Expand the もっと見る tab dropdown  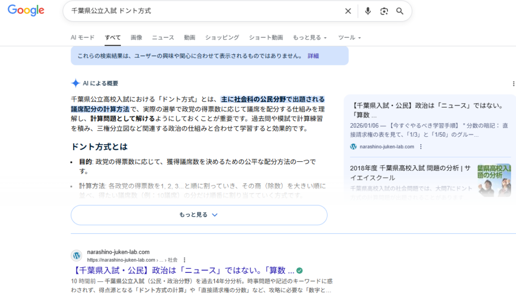point(309,38)
